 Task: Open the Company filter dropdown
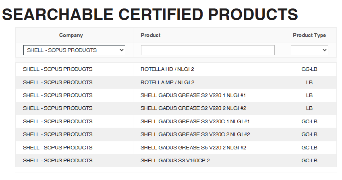point(74,50)
